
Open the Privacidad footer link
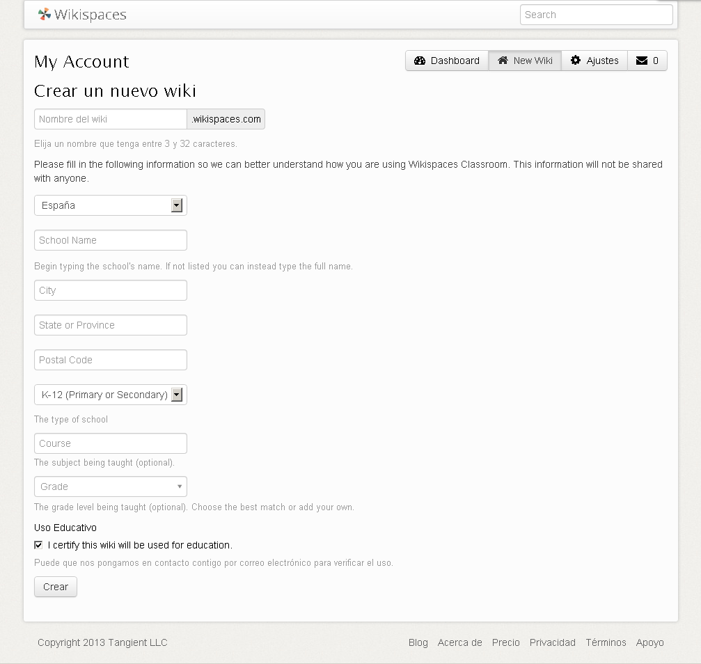[x=552, y=642]
